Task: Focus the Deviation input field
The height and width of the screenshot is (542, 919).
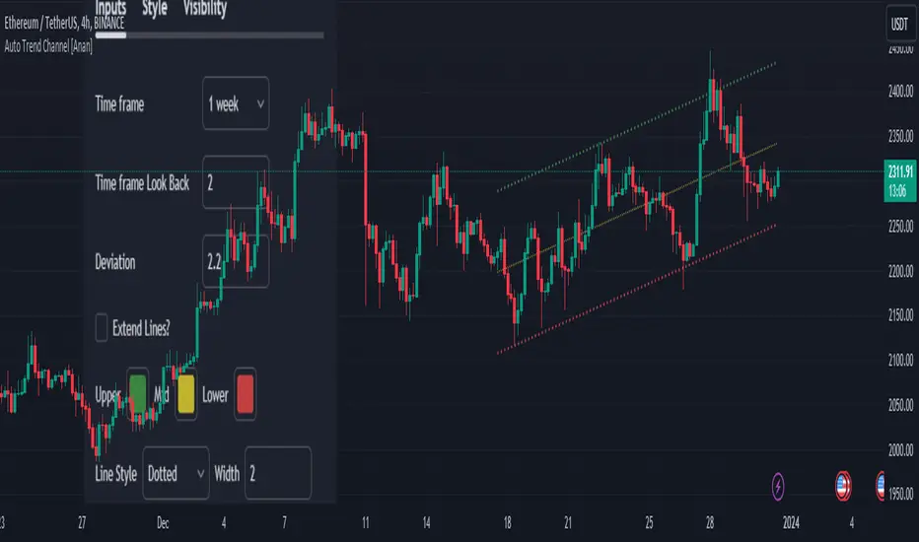Action: tap(236, 262)
